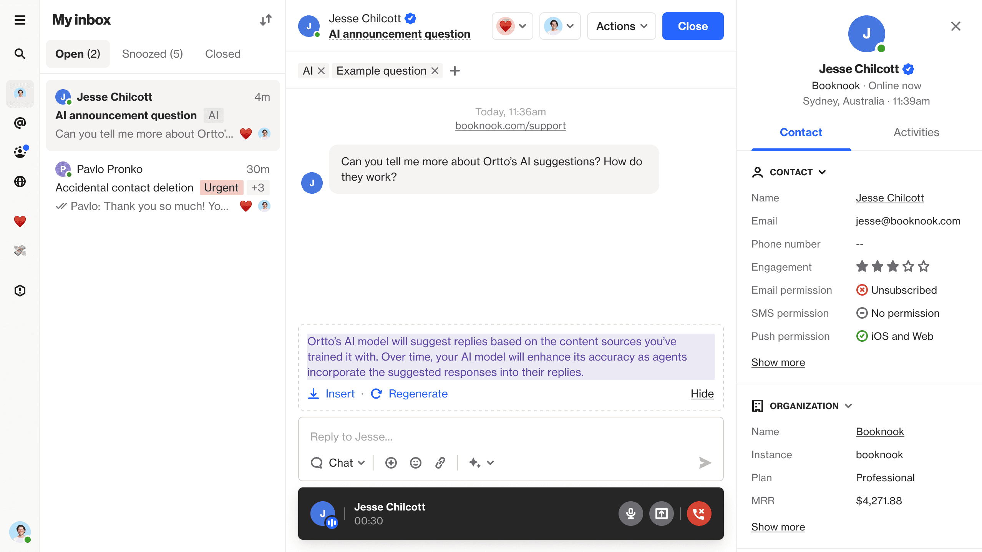End the call with Jesse Chilcott
The width and height of the screenshot is (982, 552).
pyautogui.click(x=699, y=514)
